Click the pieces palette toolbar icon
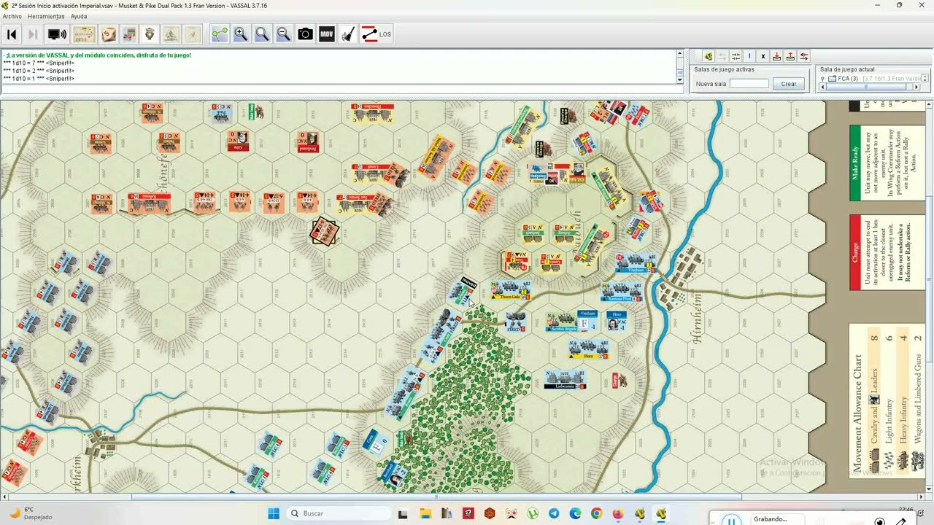This screenshot has height=525, width=934. (x=129, y=34)
